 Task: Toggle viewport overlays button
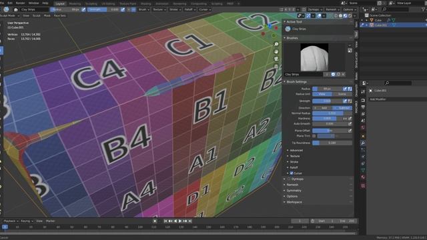pyautogui.click(x=319, y=16)
